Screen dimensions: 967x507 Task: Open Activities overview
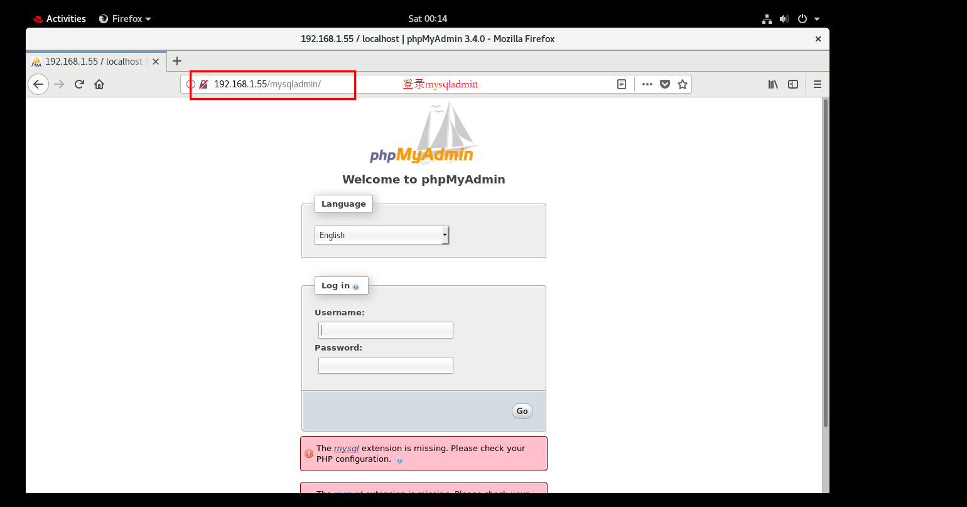tap(60, 19)
